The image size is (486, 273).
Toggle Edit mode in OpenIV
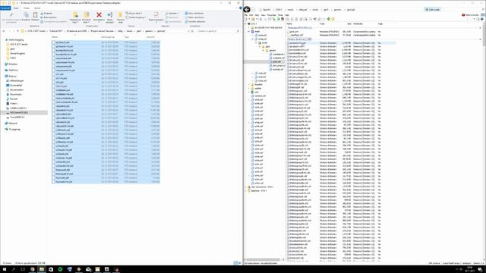[x=433, y=10]
